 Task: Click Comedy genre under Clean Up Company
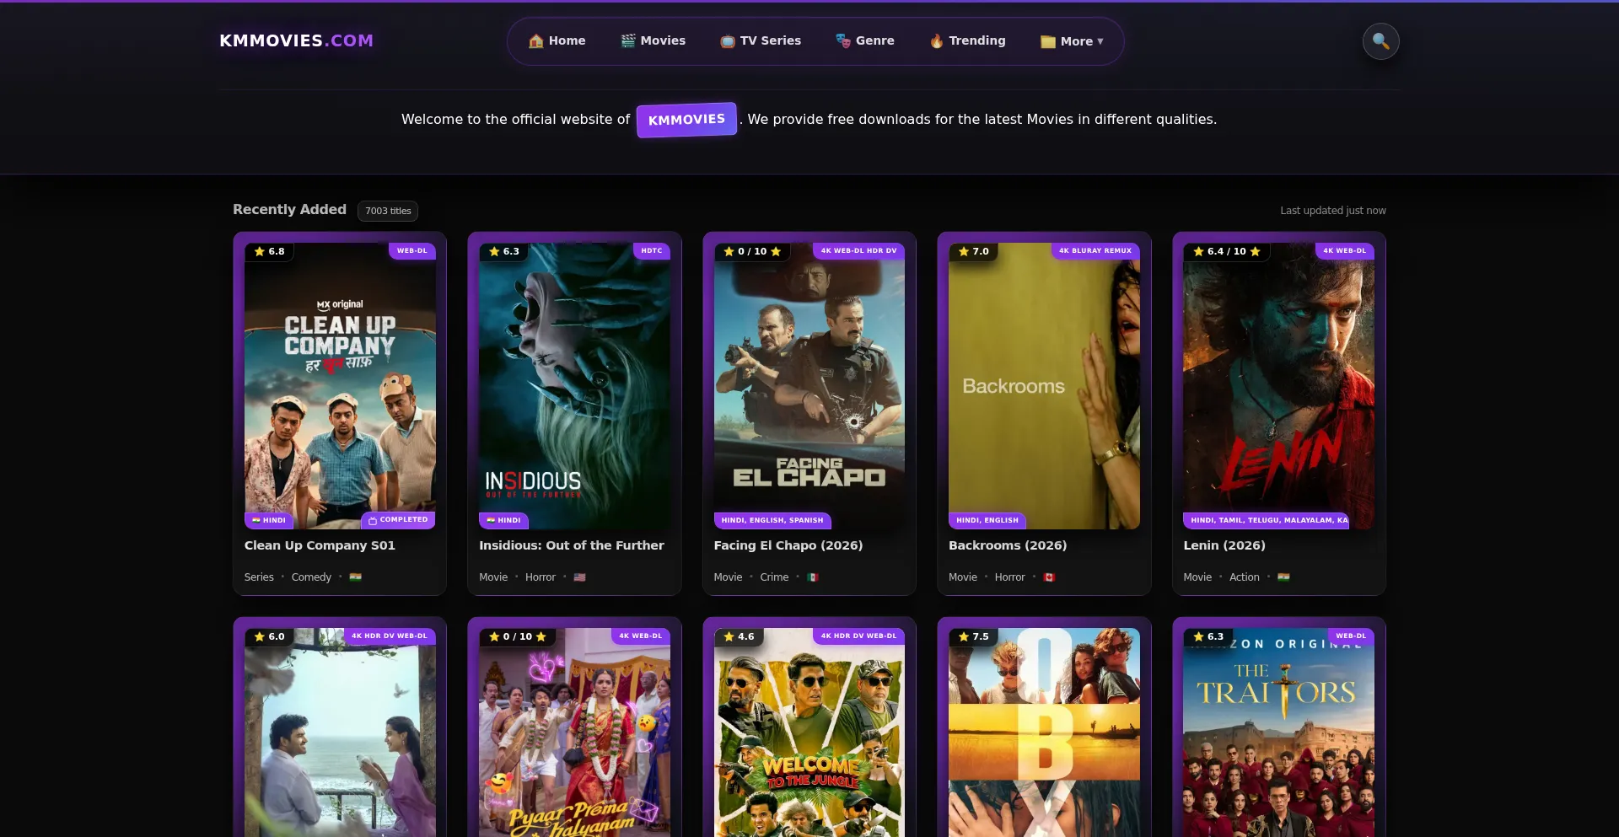coord(311,577)
